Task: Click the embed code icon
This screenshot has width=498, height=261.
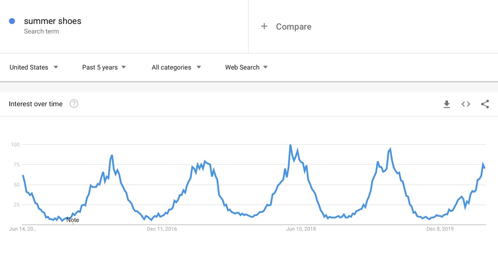Action: click(x=466, y=104)
